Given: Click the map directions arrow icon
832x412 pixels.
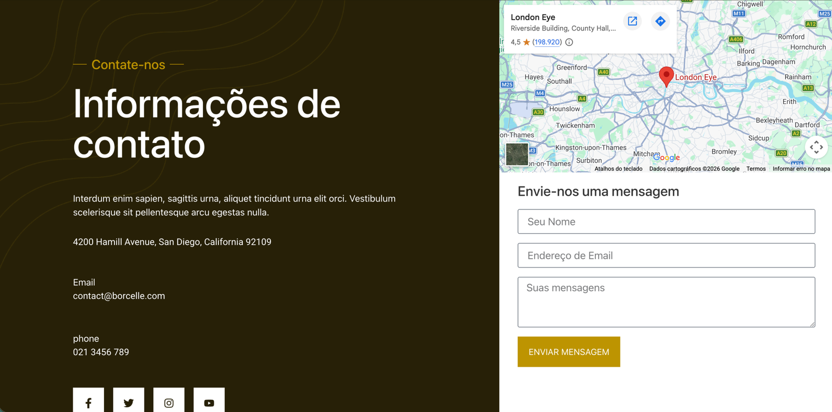Looking at the screenshot, I should click(660, 21).
